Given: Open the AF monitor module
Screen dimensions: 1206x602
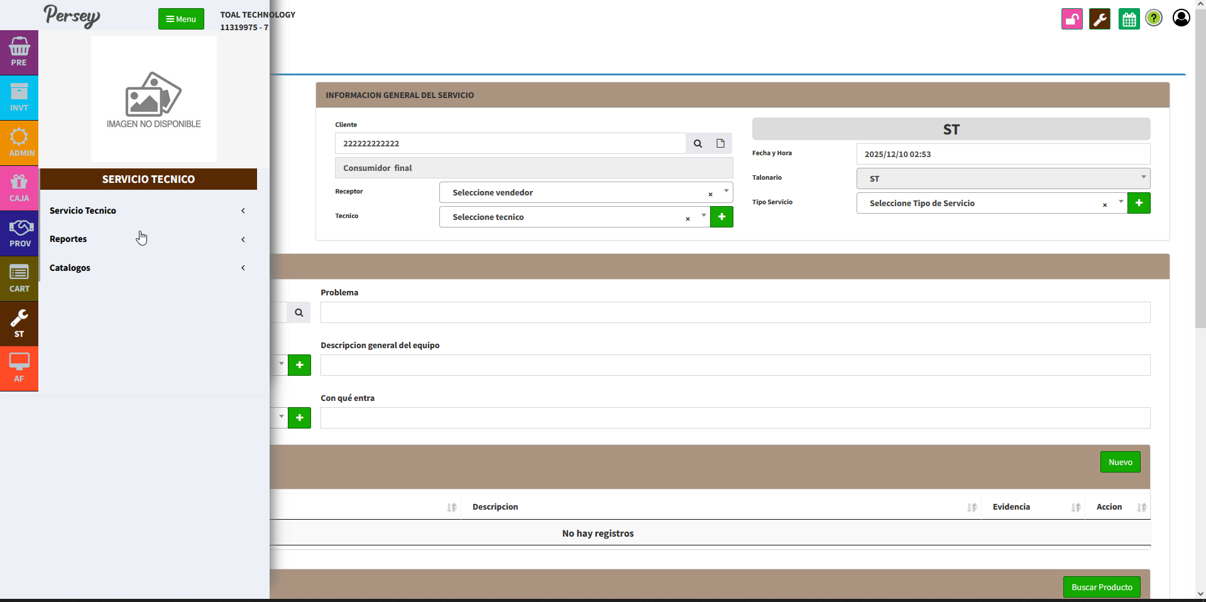Looking at the screenshot, I should tap(19, 368).
